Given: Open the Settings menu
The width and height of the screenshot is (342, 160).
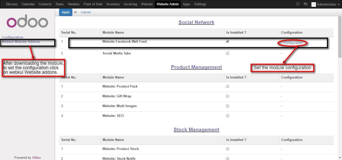Looking at the screenshot, I should point(200,4).
